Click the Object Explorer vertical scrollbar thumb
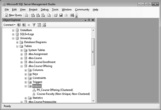The width and height of the screenshot is (161, 110). (93, 52)
